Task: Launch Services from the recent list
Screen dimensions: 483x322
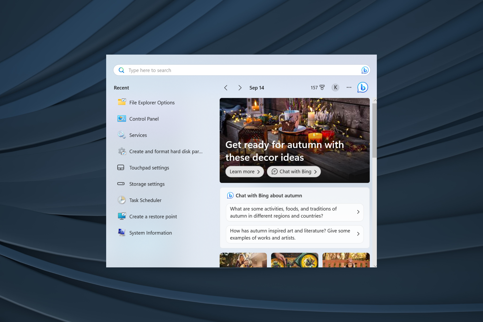Action: click(x=138, y=135)
